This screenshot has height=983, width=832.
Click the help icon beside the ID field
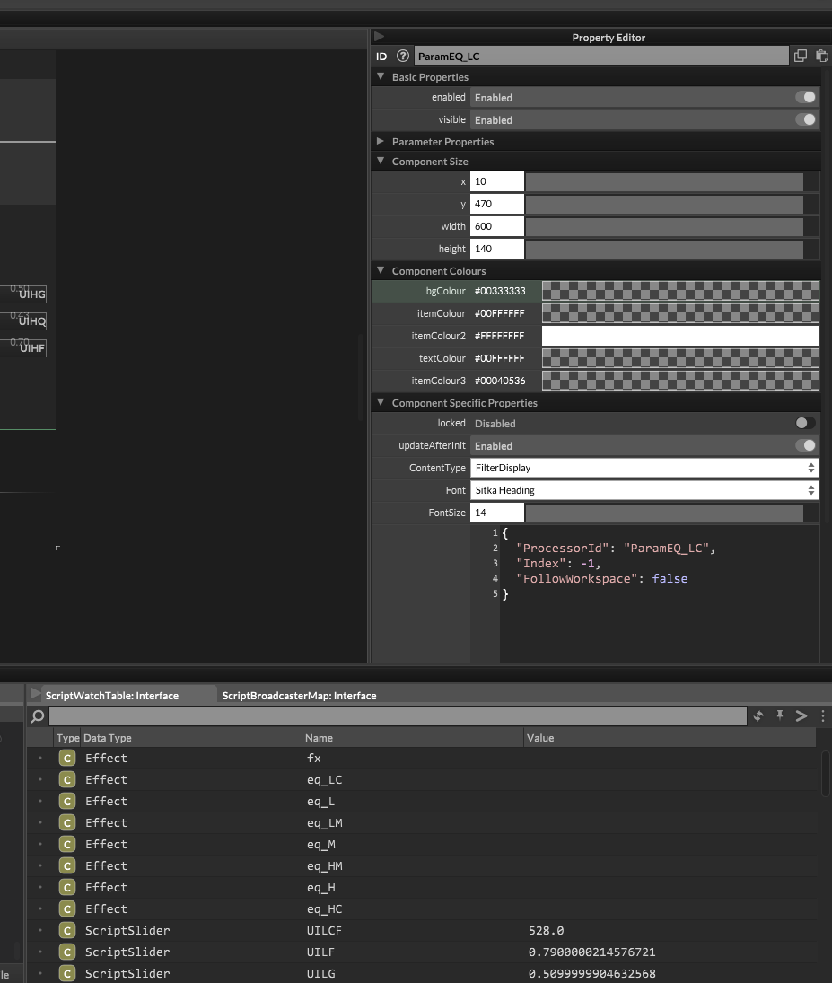(x=403, y=57)
